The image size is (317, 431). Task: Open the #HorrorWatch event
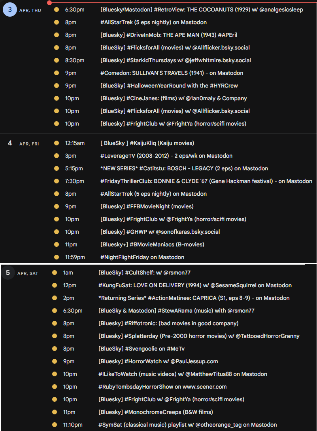(158, 361)
